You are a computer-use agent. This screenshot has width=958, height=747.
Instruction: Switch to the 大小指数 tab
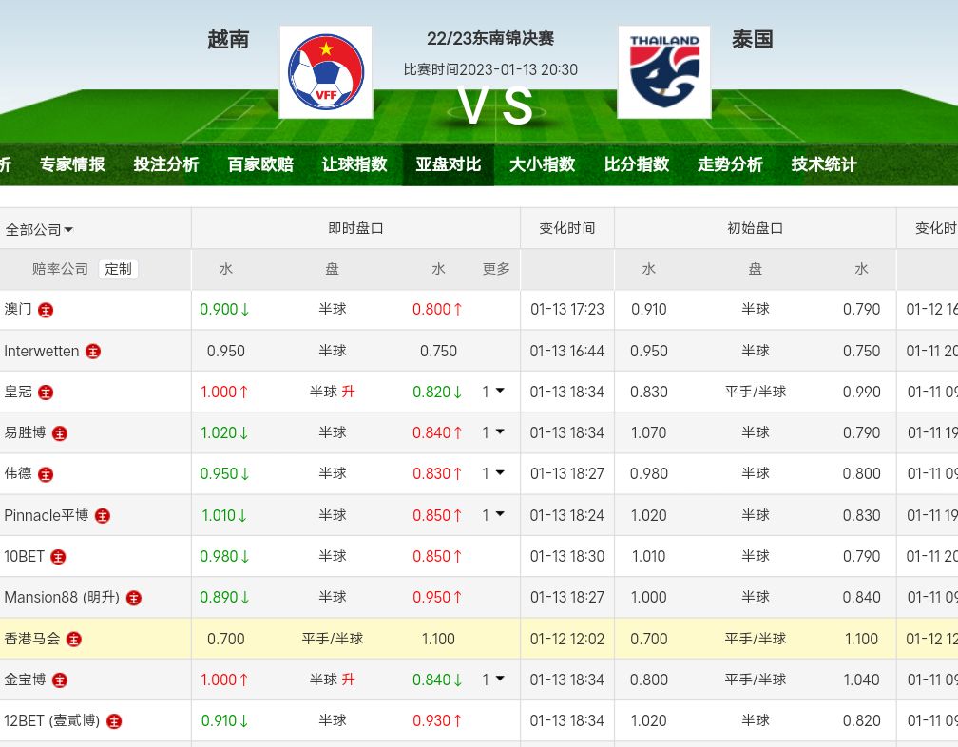tap(542, 164)
